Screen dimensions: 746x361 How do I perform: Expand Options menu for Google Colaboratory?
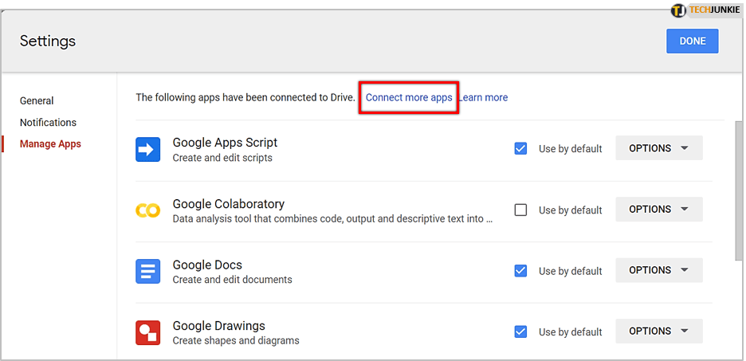(658, 210)
